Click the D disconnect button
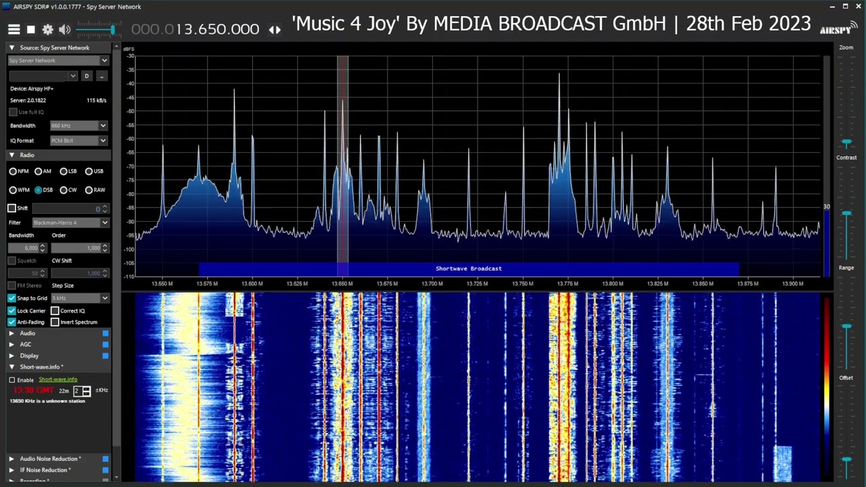Image resolution: width=866 pixels, height=487 pixels. pyautogui.click(x=87, y=76)
